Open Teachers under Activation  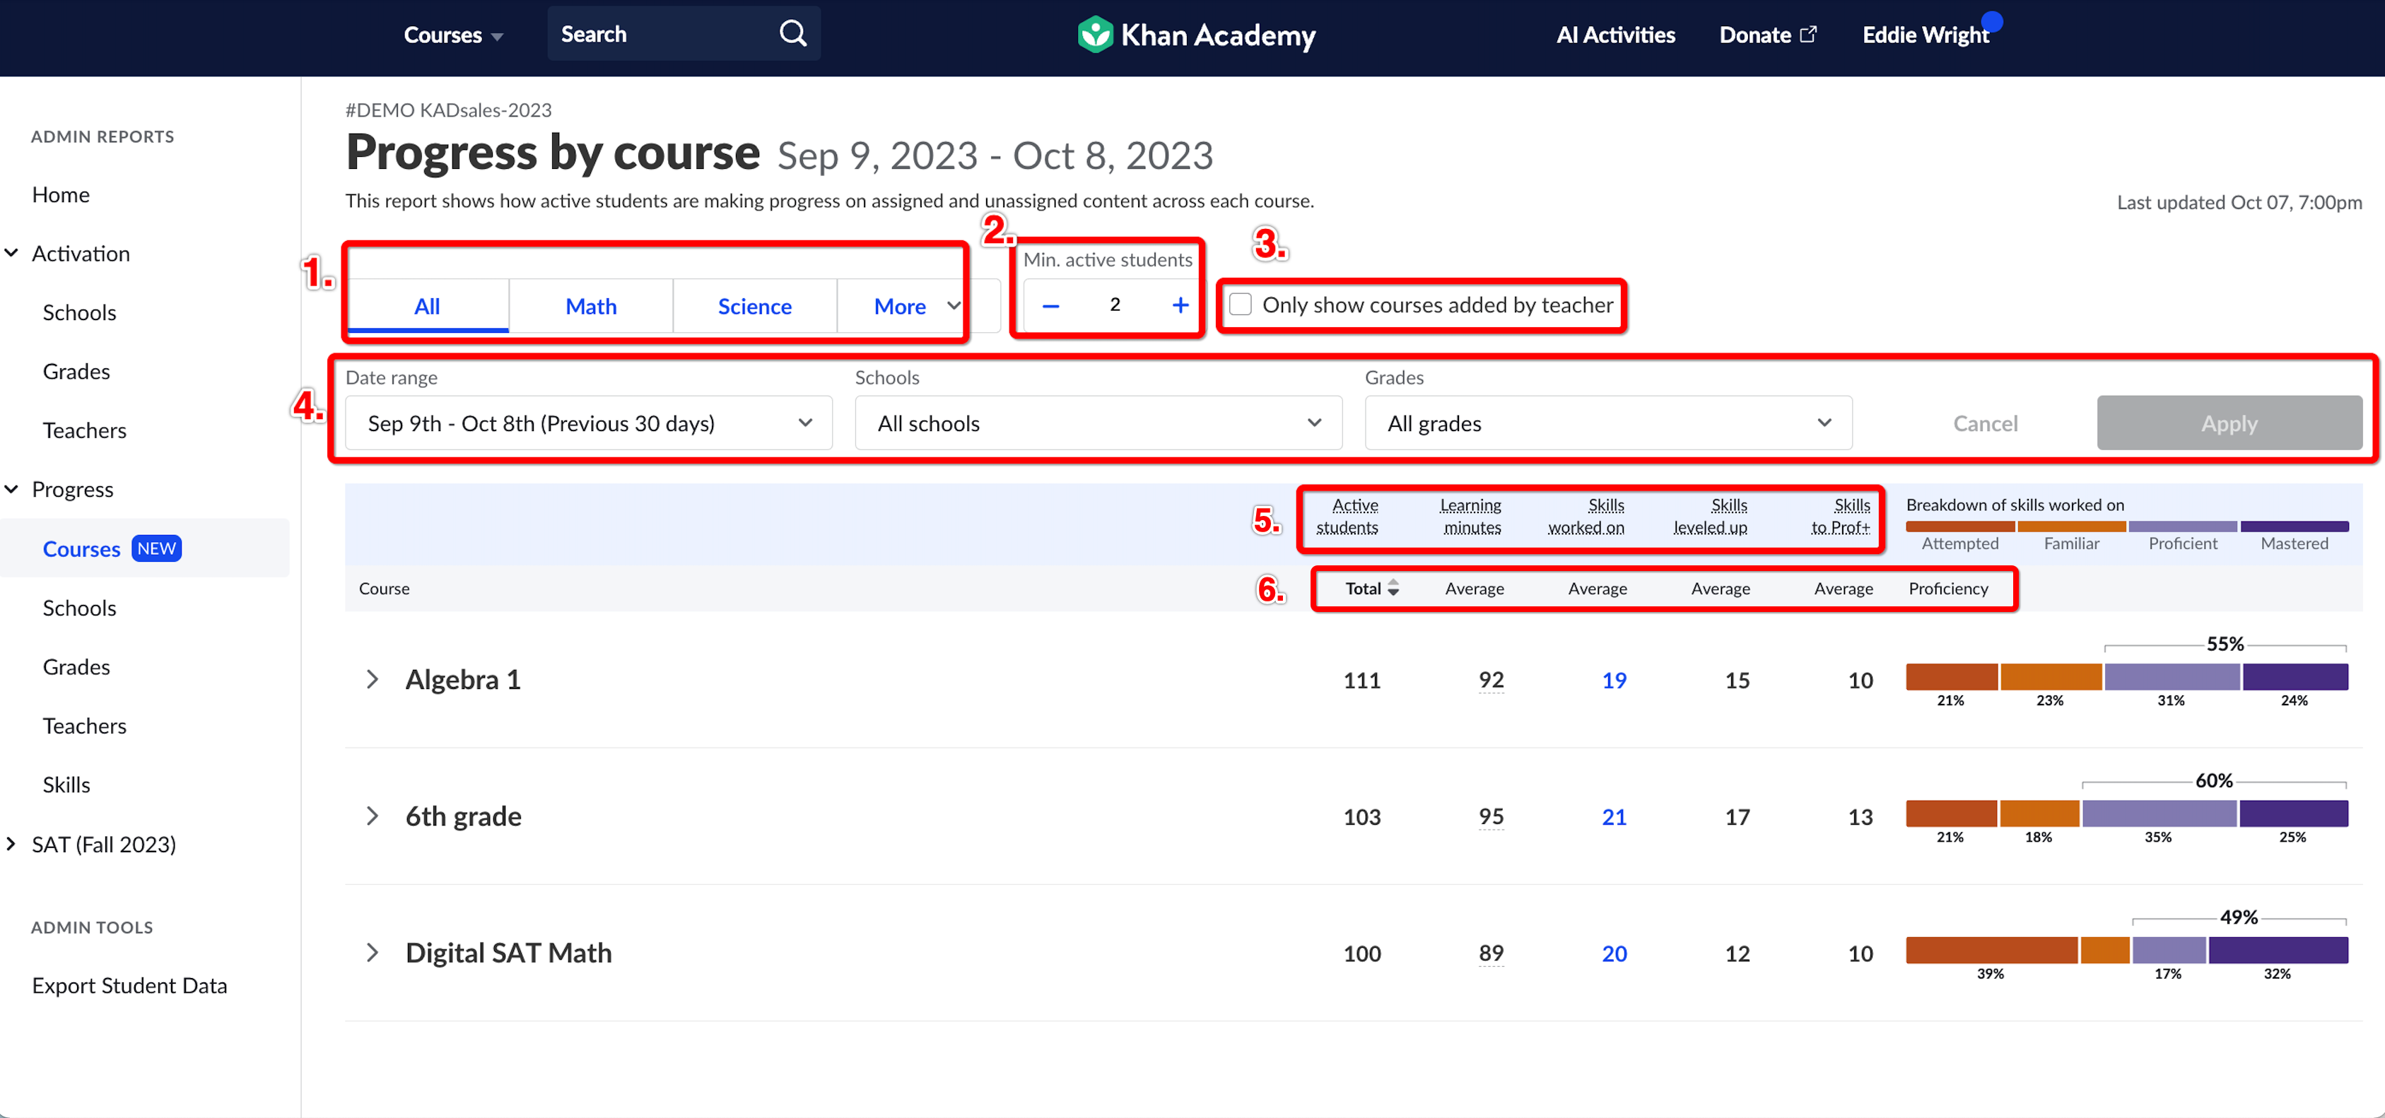pyautogui.click(x=84, y=431)
